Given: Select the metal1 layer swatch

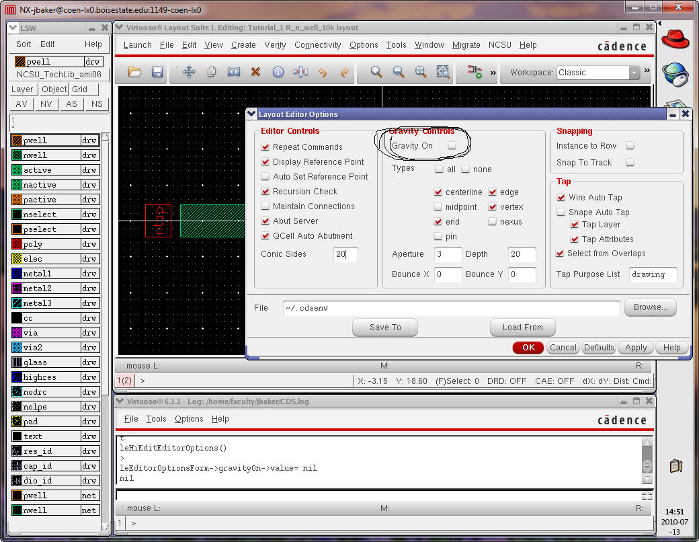Looking at the screenshot, I should click(17, 274).
